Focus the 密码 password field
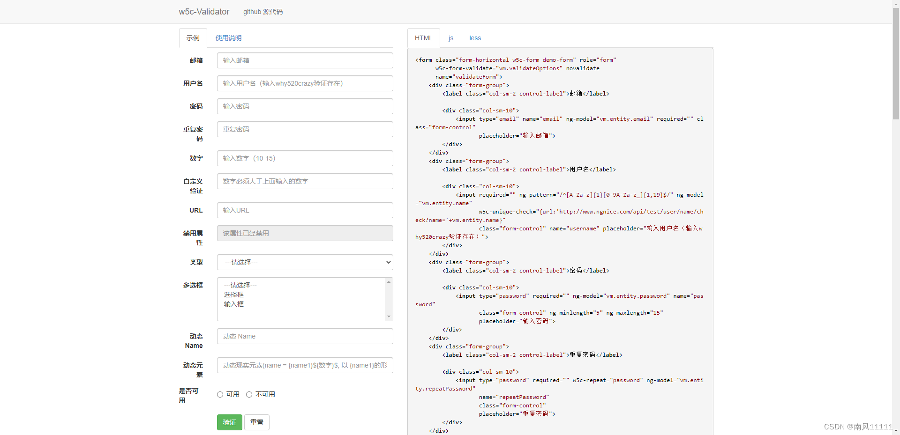Image resolution: width=900 pixels, height=435 pixels. (x=305, y=106)
